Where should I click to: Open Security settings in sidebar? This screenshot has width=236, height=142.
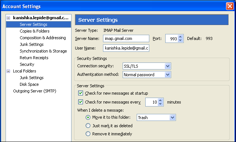(x=27, y=64)
